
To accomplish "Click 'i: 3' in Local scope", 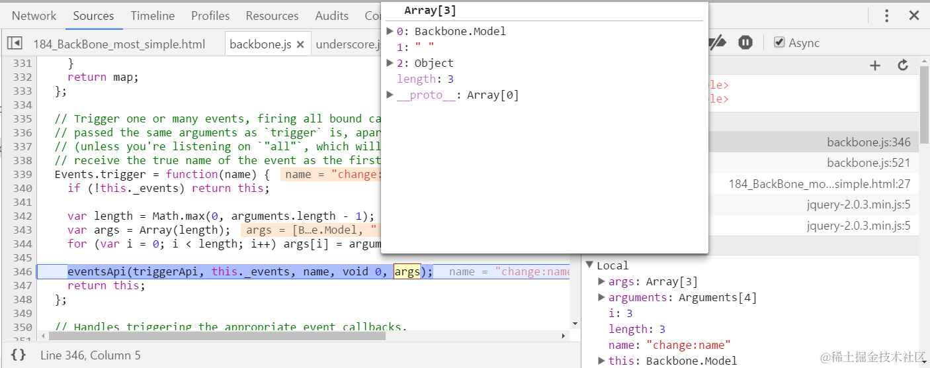I will [621, 313].
